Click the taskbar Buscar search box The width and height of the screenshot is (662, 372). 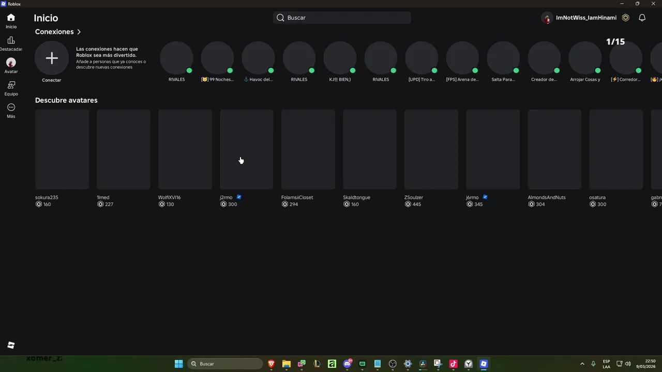click(225, 364)
